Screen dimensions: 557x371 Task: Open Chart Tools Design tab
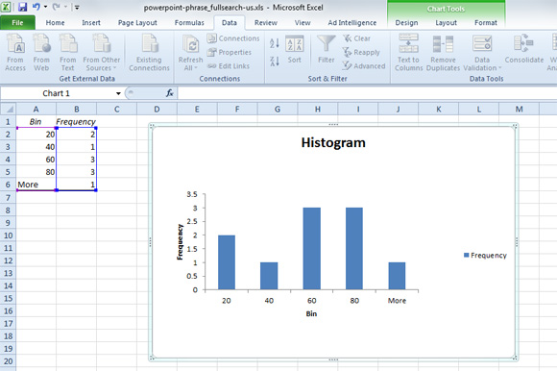(x=406, y=23)
